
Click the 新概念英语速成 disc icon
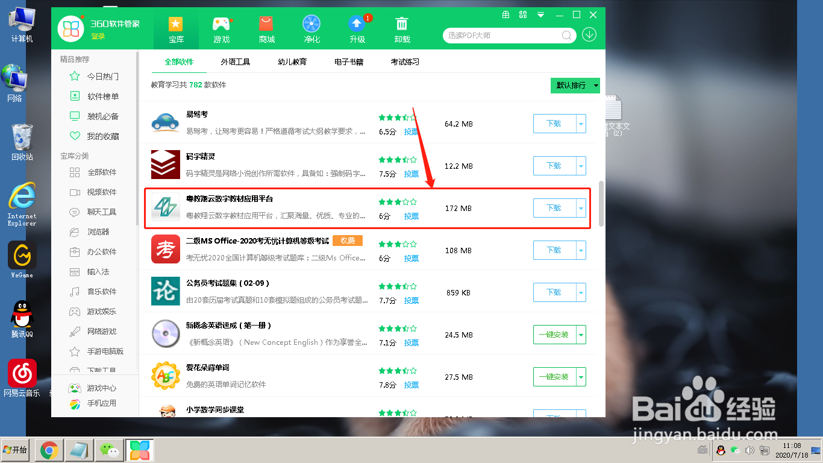[166, 333]
